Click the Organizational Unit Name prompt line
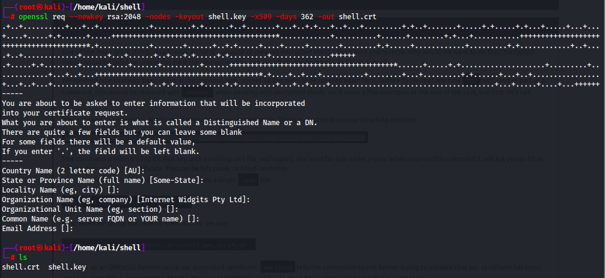605x278 pixels. (90, 209)
